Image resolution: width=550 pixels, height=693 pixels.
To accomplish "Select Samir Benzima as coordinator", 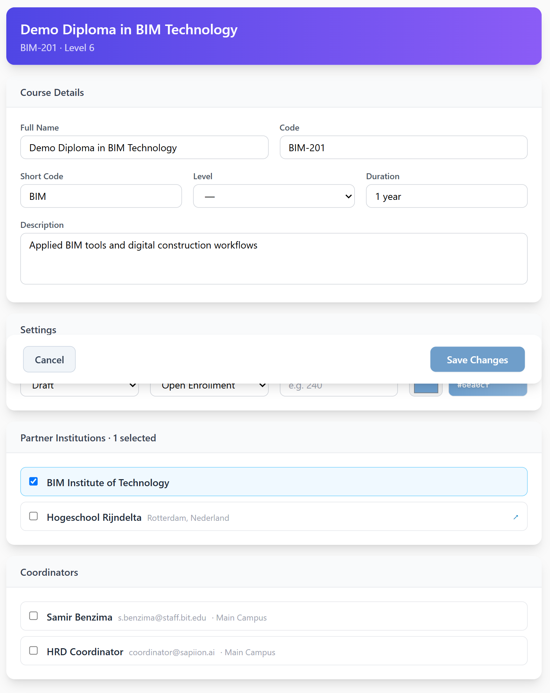I will tap(34, 616).
